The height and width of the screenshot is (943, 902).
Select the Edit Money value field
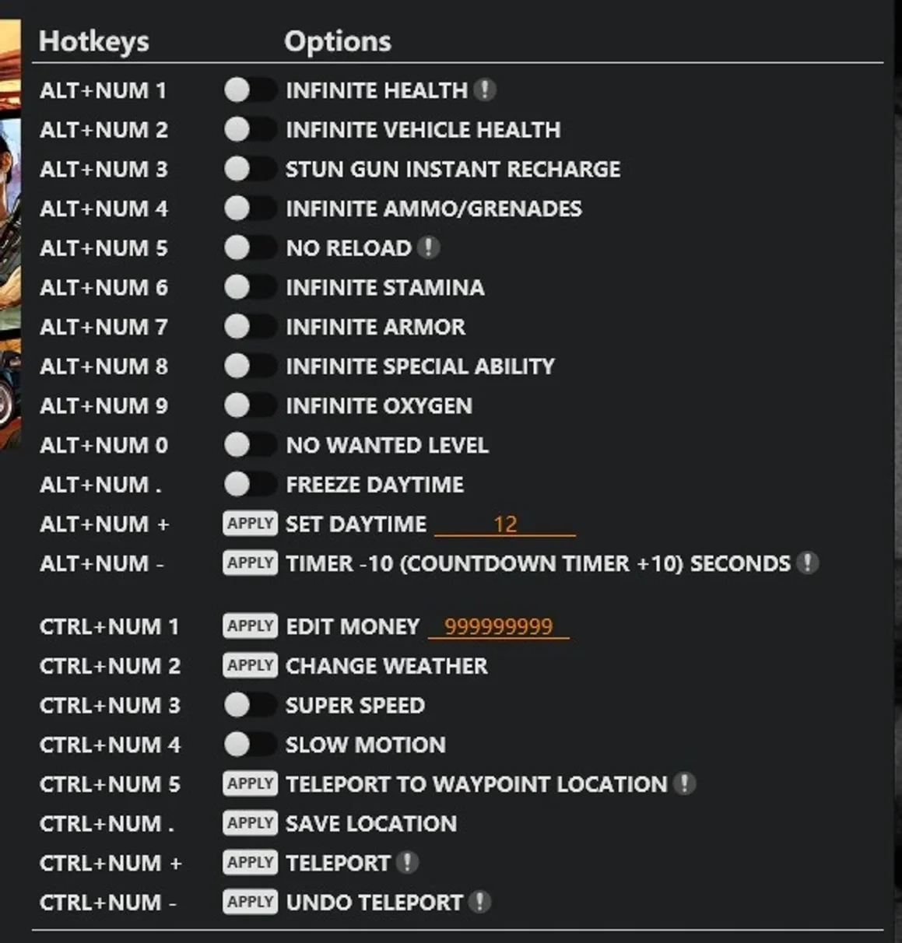(x=499, y=626)
